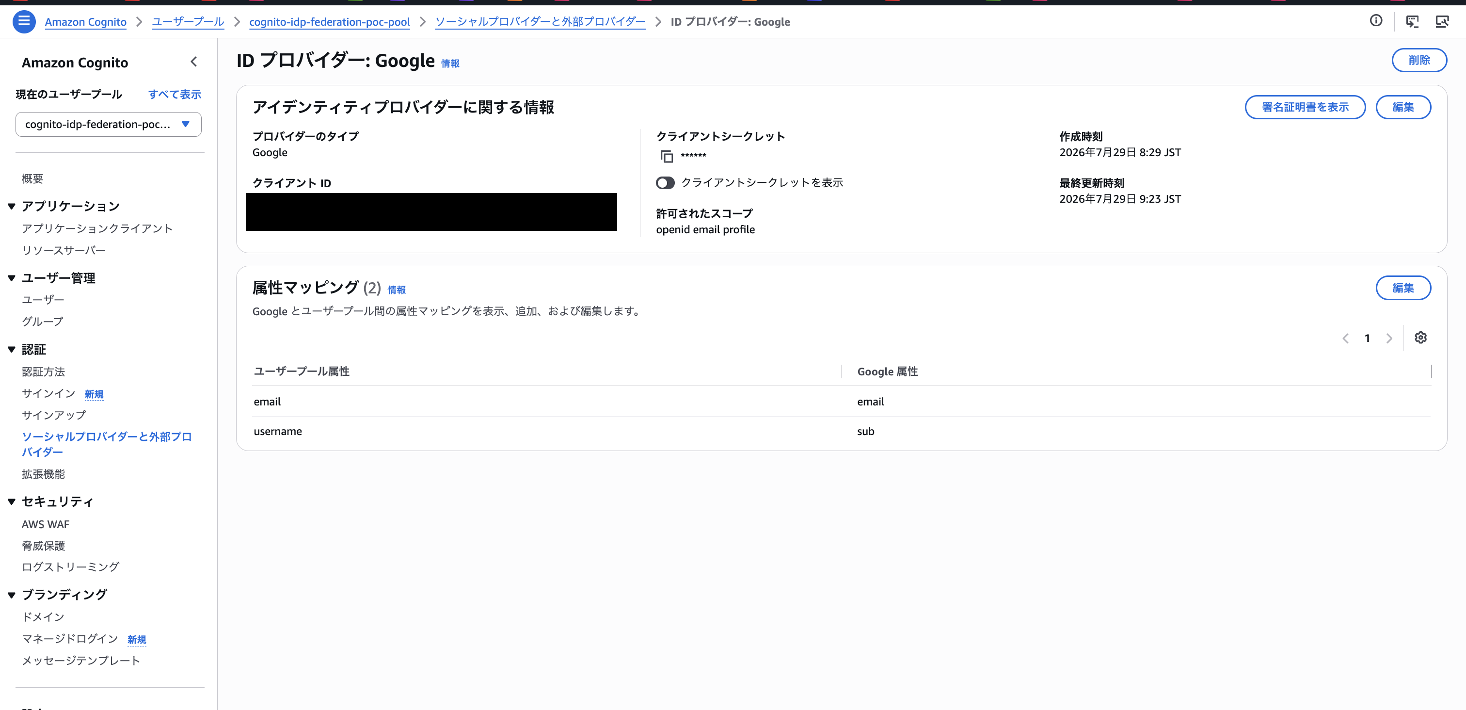Open 認証方法 page
This screenshot has height=710, width=1466.
[43, 371]
